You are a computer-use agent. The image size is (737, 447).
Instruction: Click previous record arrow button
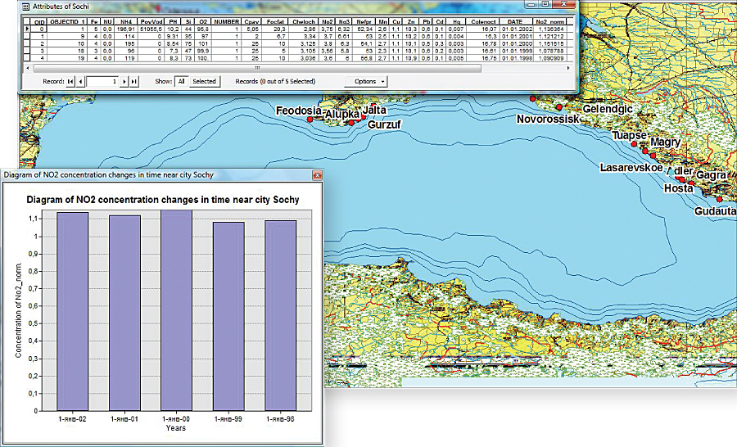[x=80, y=82]
